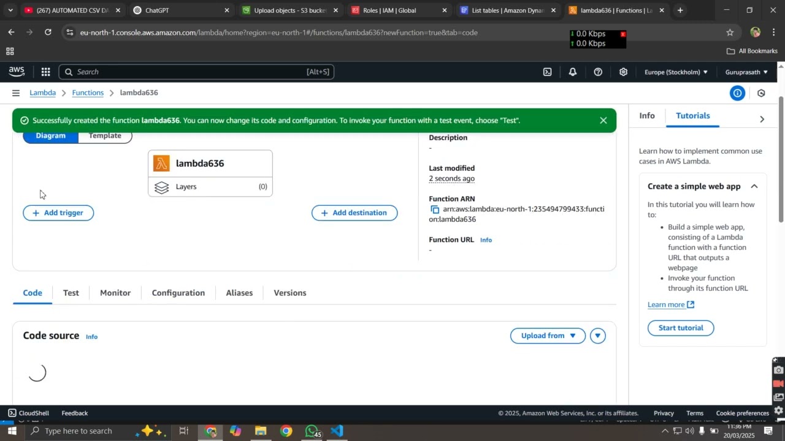Open Chrome apps grid in bookmarks bar
Screen dimensions: 785x441
pyautogui.click(x=10, y=51)
